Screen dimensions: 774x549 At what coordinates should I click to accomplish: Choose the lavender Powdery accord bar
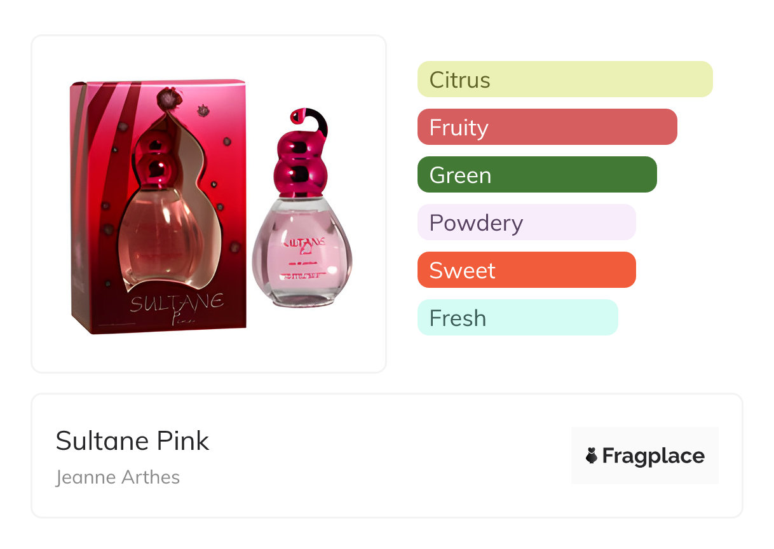pyautogui.click(x=526, y=222)
